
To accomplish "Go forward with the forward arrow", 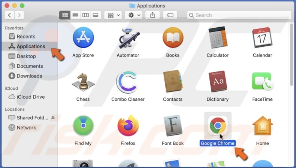I will click(19, 15).
